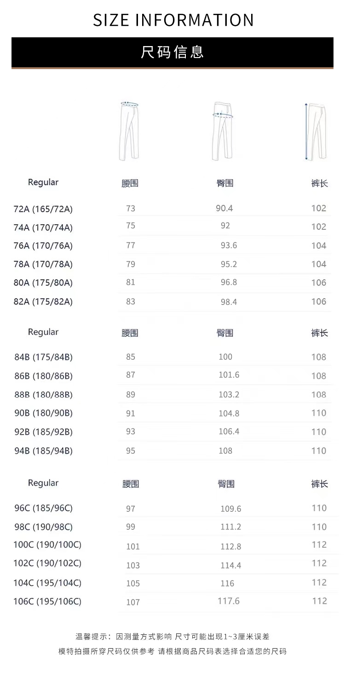The image size is (345, 679).
Task: Click the model size reference note line
Action: [x=172, y=651]
